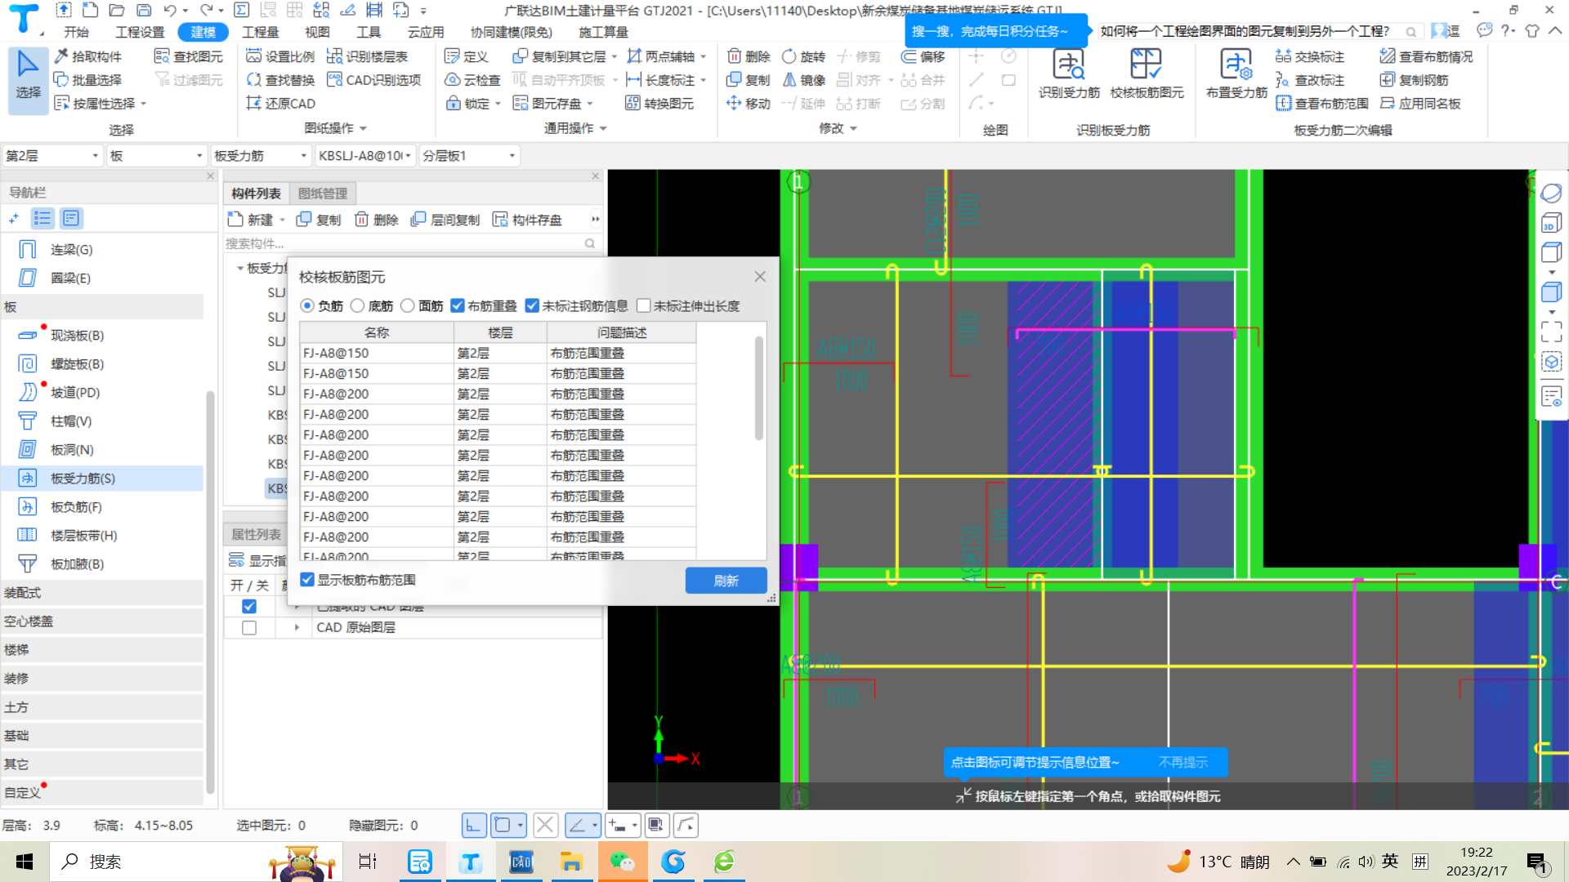Select the 移动 move tool
Image resolution: width=1569 pixels, height=882 pixels.
[749, 104]
